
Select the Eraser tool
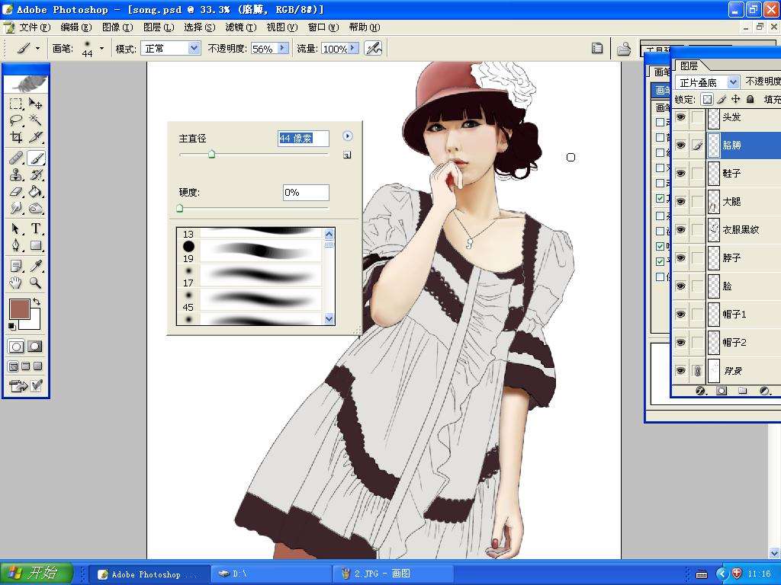(16, 191)
